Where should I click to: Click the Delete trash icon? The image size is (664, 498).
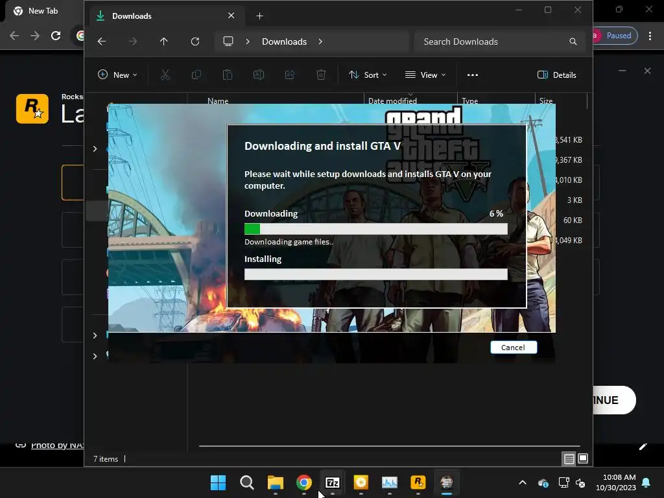pyautogui.click(x=321, y=75)
